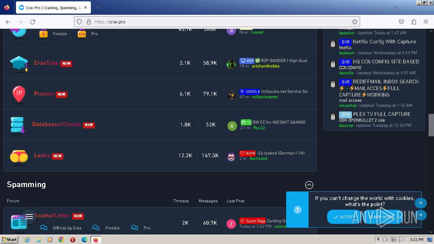Launch Chrome from taskbar
The width and height of the screenshot is (434, 244).
coord(61,240)
